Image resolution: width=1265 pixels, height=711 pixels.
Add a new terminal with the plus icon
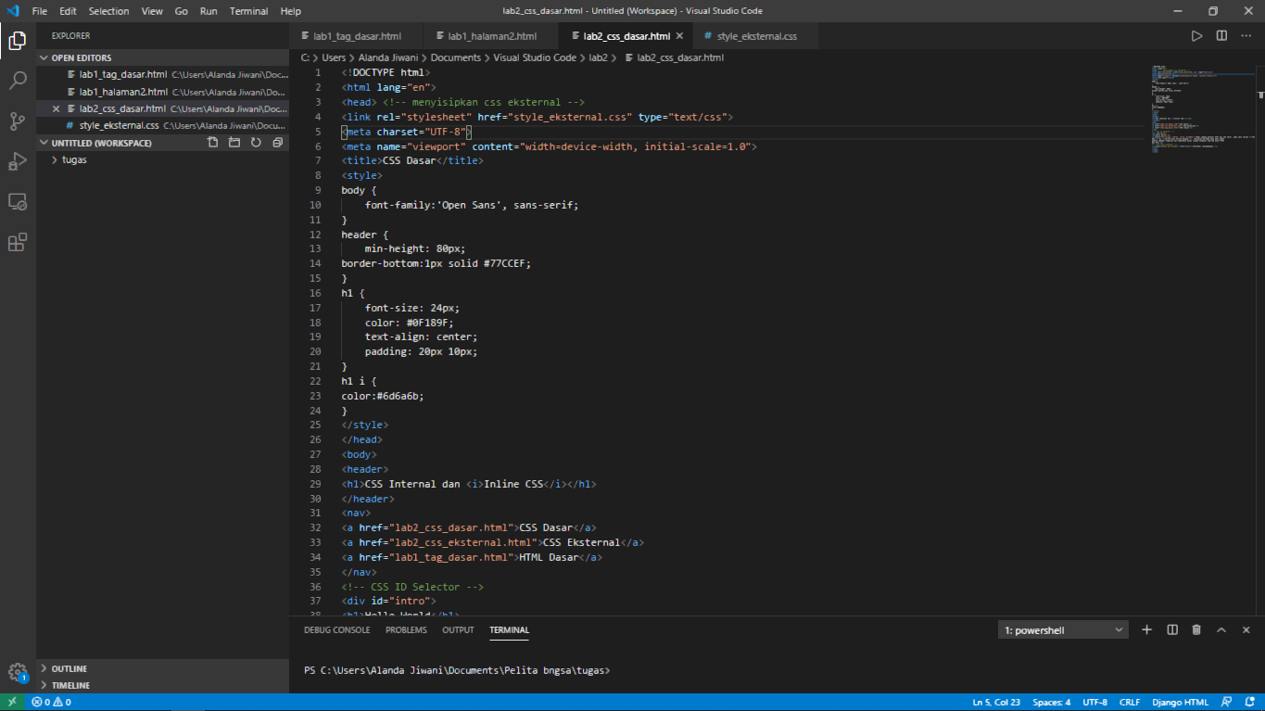click(1146, 629)
